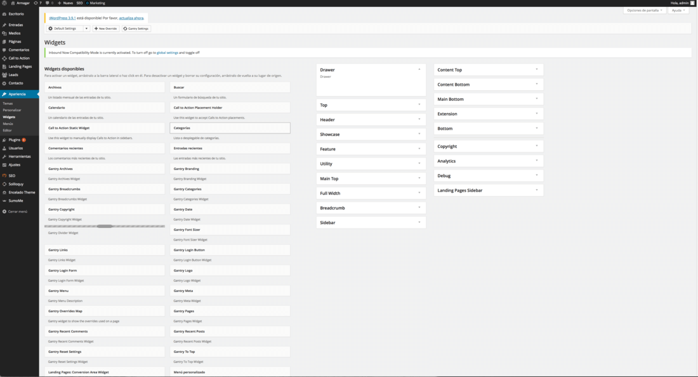Viewport: 698px width, 377px height.
Task: Click the New Override button
Action: click(105, 29)
